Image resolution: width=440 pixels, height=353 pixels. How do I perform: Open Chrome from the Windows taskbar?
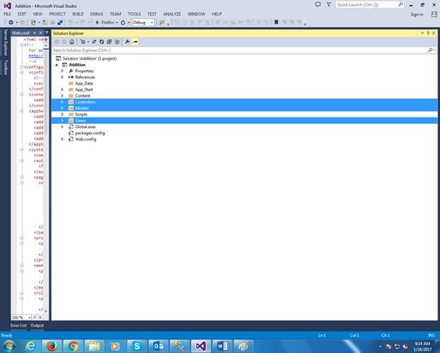coord(73,346)
